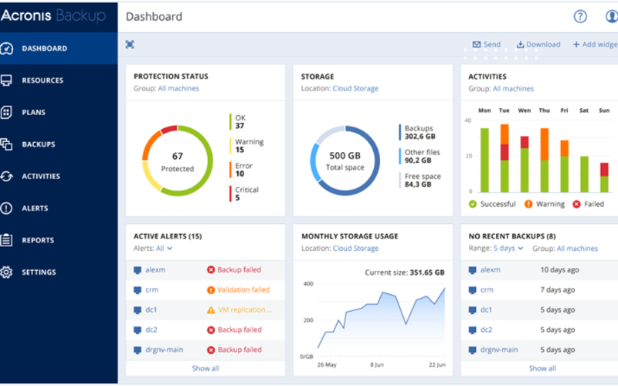Open Plans section in sidebar
This screenshot has height=386, width=618.
(x=59, y=112)
